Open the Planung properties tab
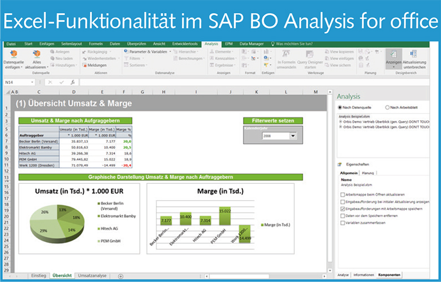The width and height of the screenshot is (441, 282). point(368,173)
